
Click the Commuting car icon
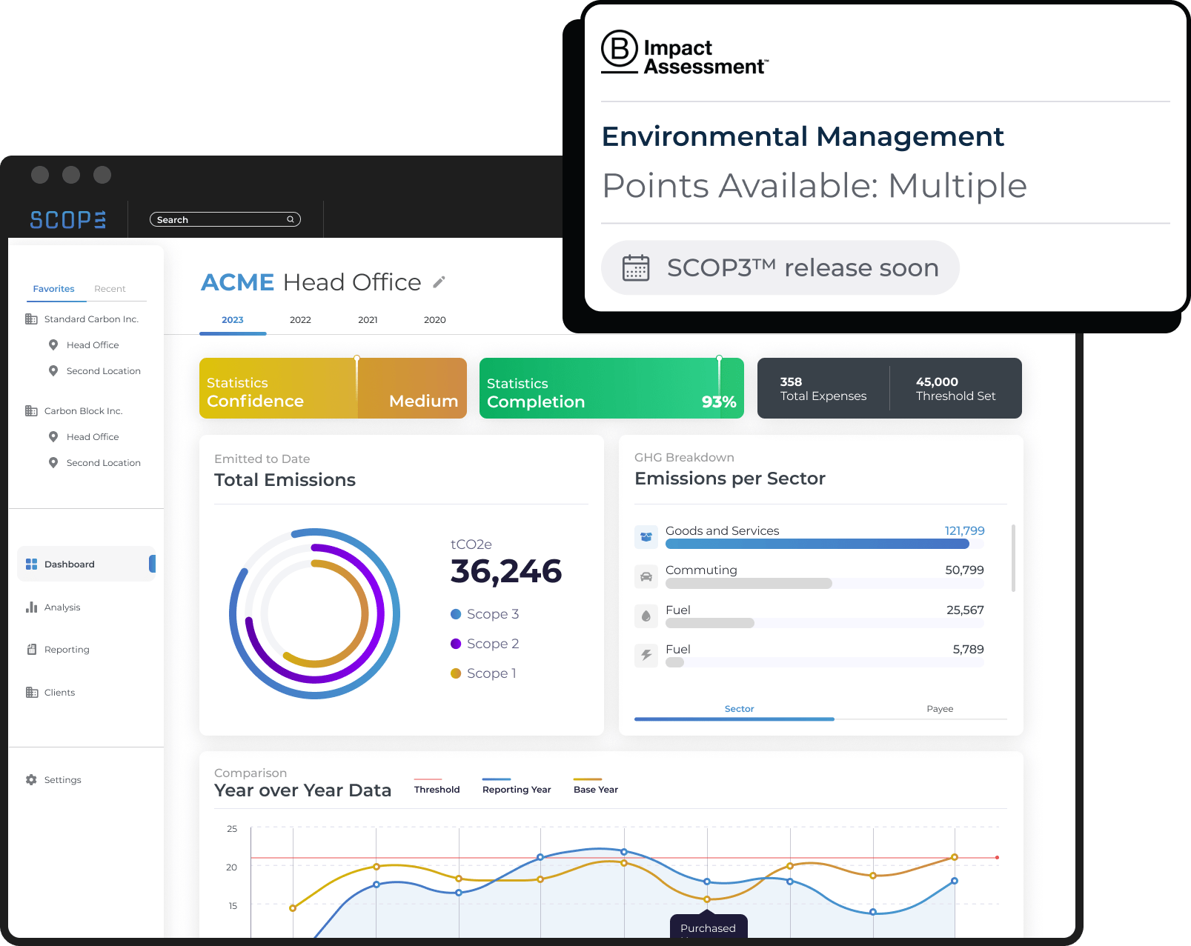tap(646, 576)
